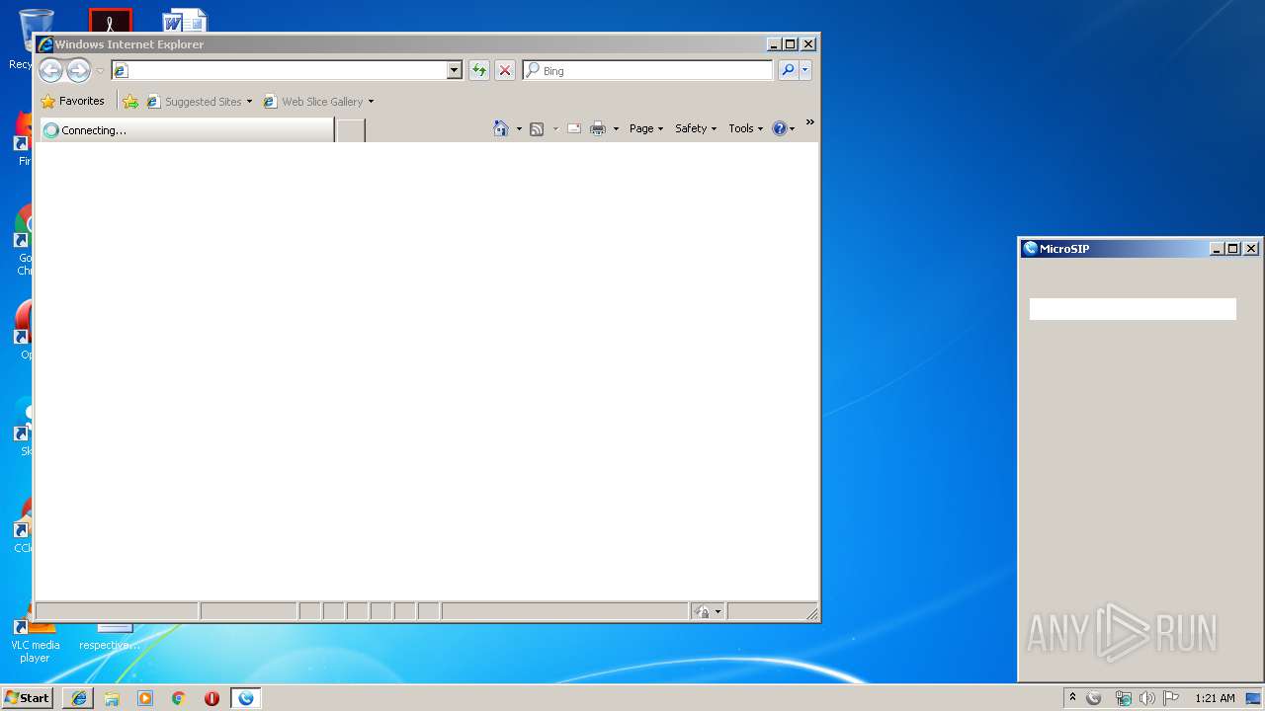Image resolution: width=1265 pixels, height=711 pixels.
Task: Click the taskbar clock showing 1:21 AM
Action: pyautogui.click(x=1215, y=698)
